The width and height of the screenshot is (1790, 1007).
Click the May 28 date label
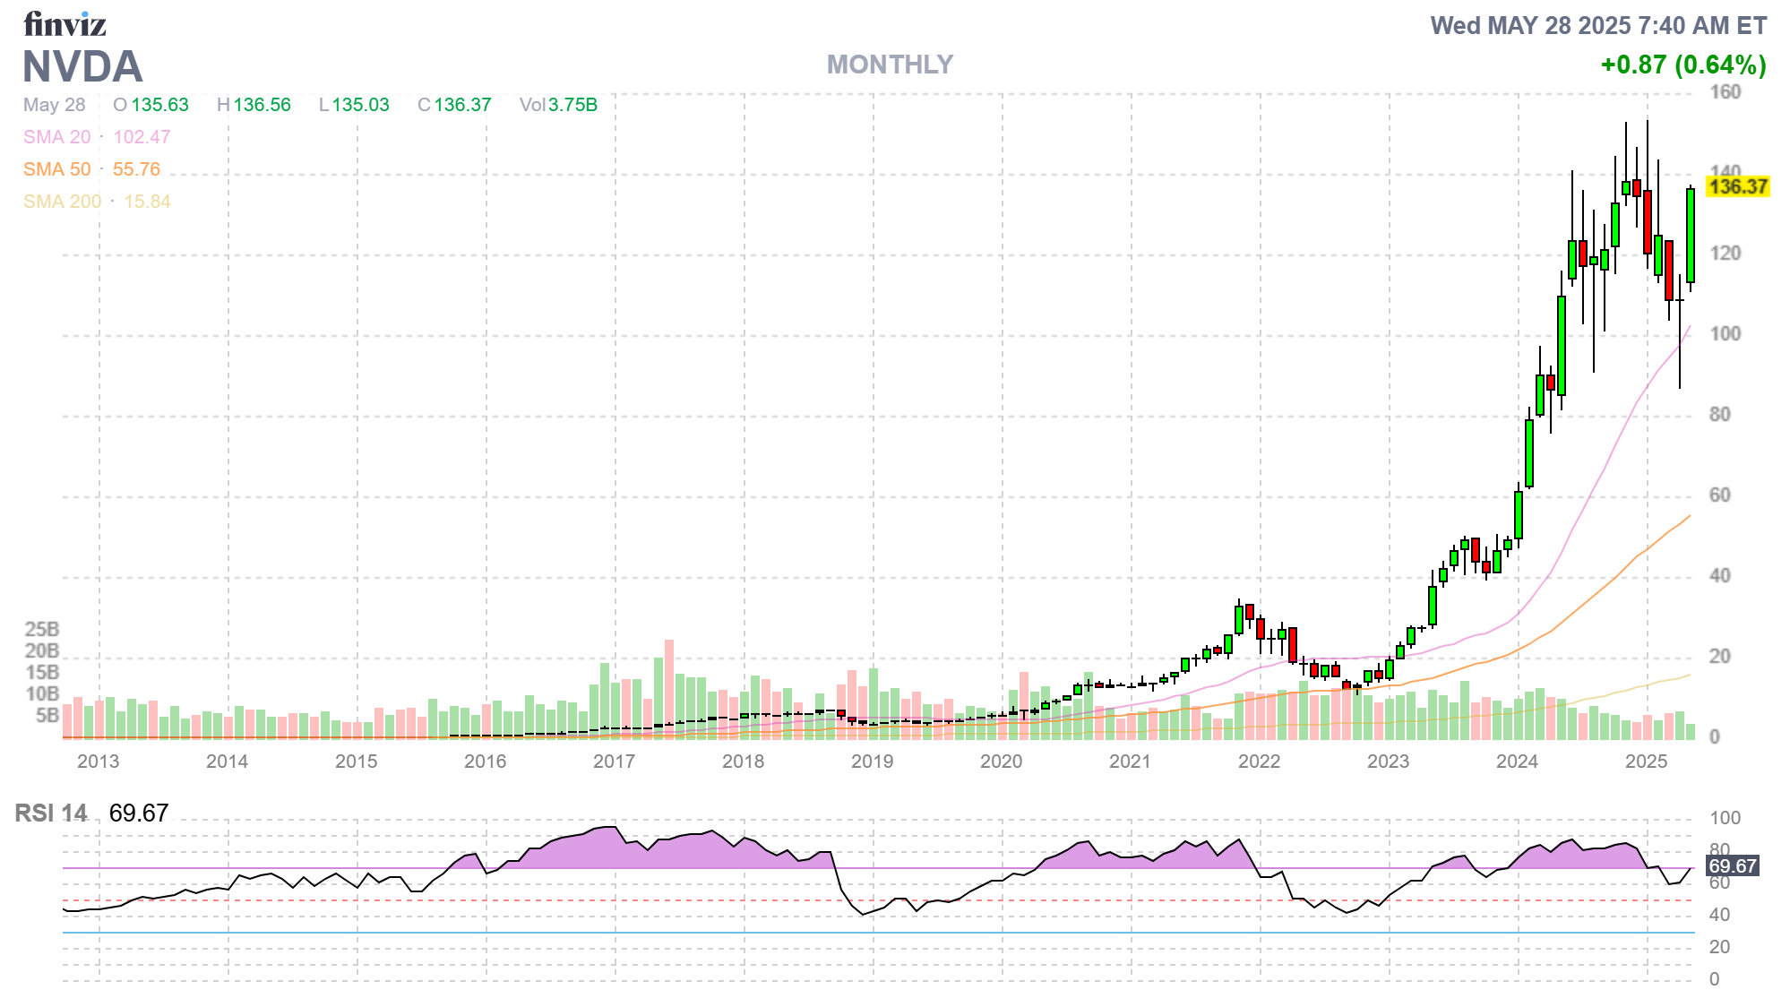pyautogui.click(x=53, y=105)
